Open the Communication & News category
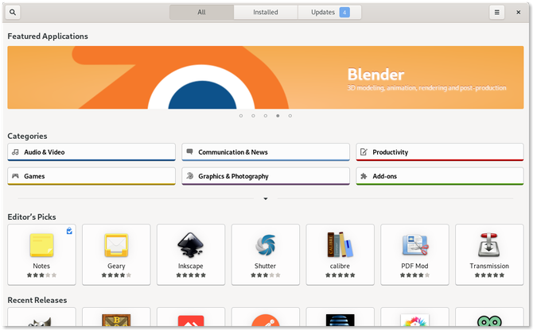Viewport: 533px width, 330px height. coord(266,152)
